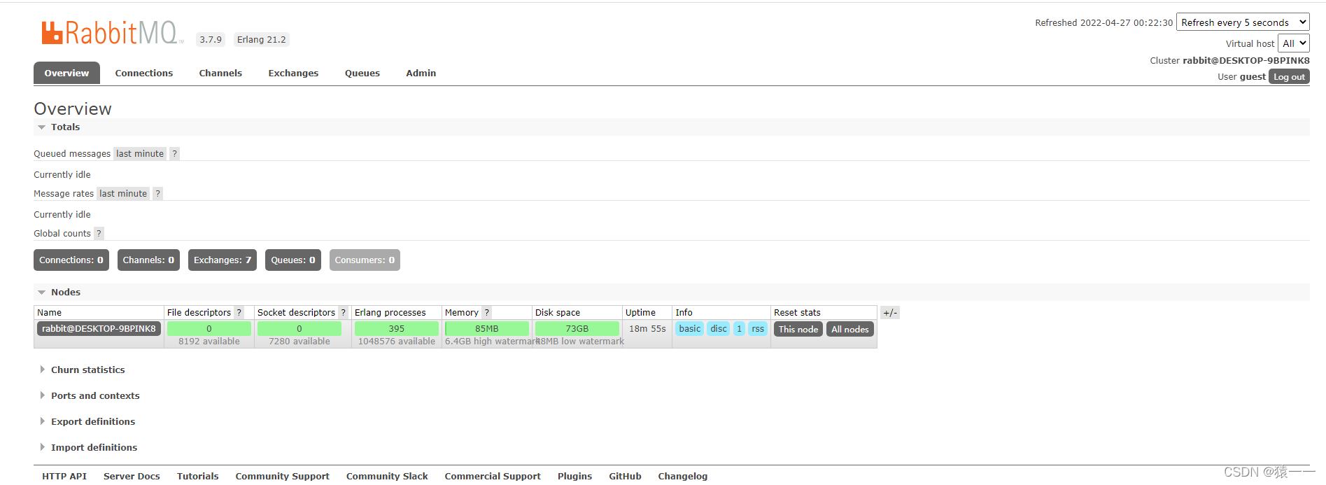The width and height of the screenshot is (1326, 485).
Task: Switch to the Connections tab
Action: tap(144, 73)
